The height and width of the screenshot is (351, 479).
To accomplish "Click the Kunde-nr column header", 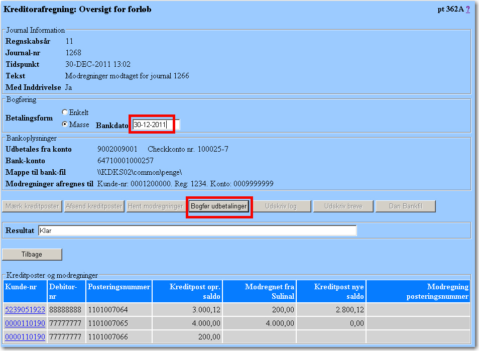I will 25,291.
